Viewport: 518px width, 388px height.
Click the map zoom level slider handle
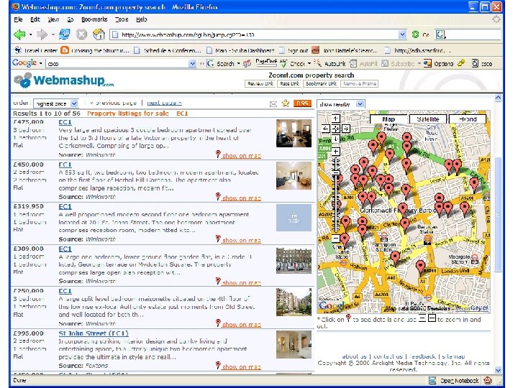336,172
